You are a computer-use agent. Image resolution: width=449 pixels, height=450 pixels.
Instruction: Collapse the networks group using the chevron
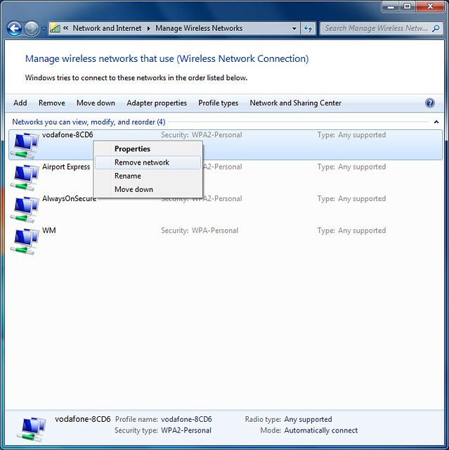436,122
